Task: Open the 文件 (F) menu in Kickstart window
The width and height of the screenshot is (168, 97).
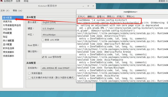Action: tap(5, 11)
